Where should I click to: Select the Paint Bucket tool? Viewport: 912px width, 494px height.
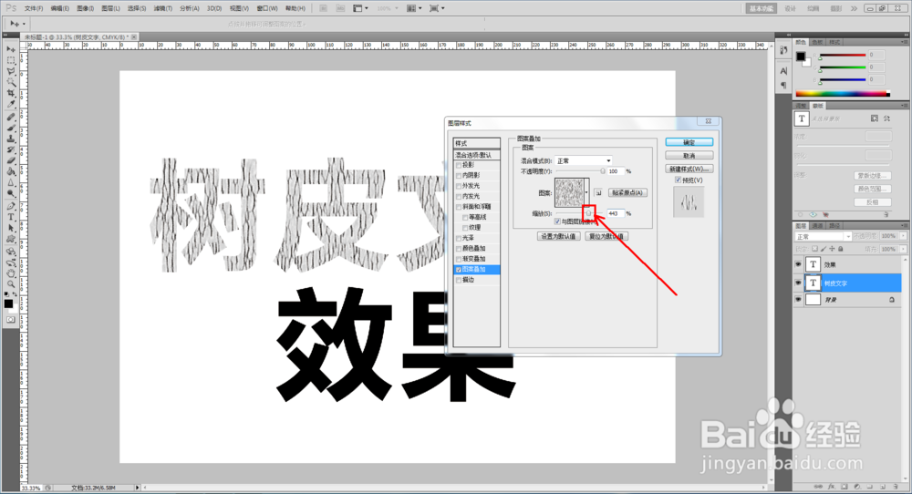[10, 172]
